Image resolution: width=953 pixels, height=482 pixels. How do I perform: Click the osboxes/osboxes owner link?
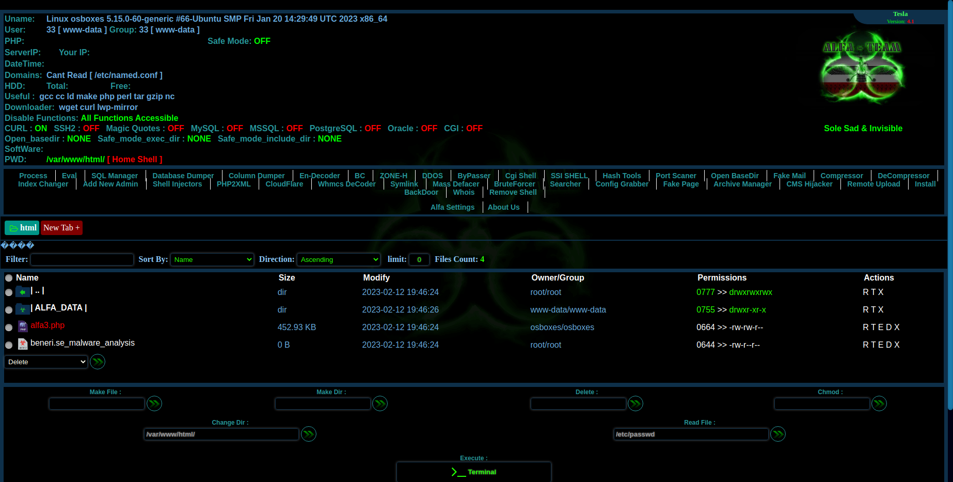click(x=562, y=328)
